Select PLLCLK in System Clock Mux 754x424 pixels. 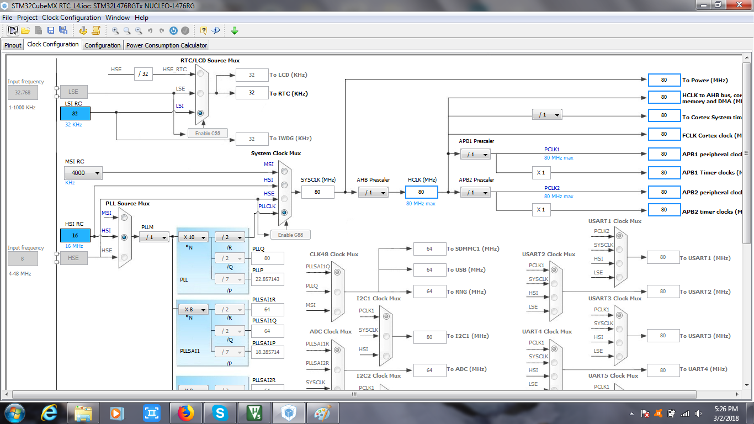(284, 212)
